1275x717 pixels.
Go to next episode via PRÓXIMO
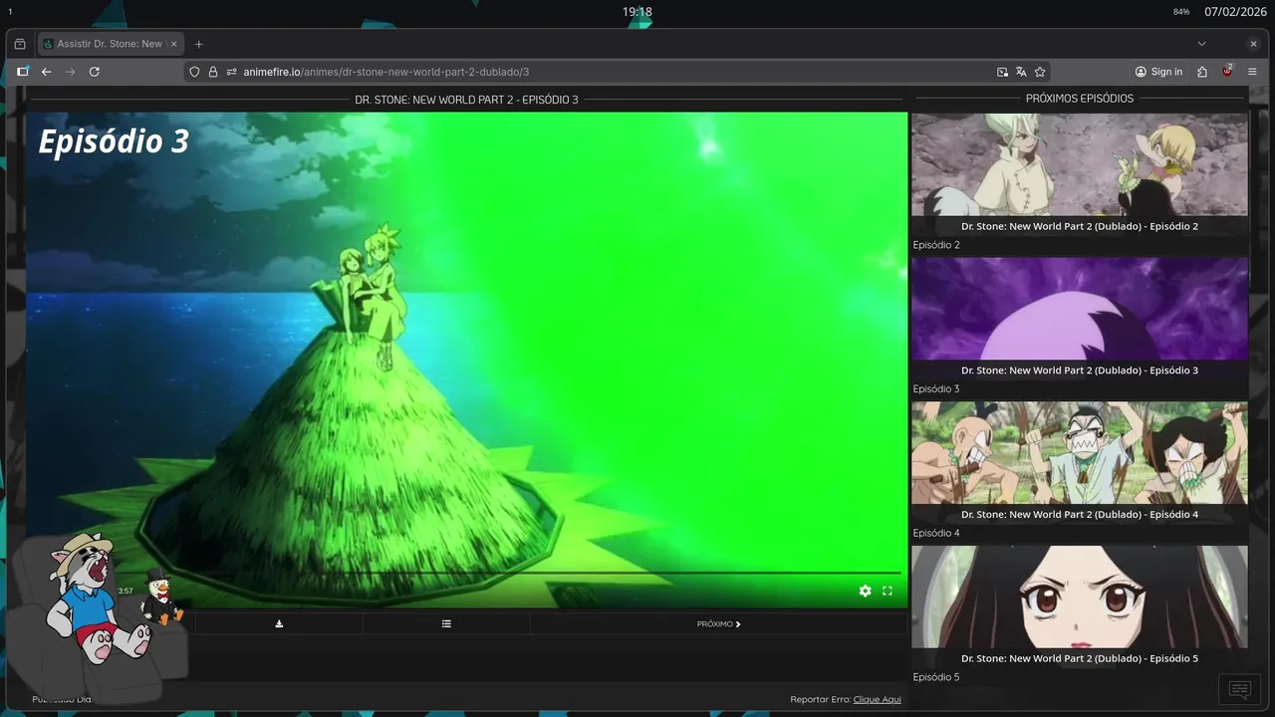(718, 623)
